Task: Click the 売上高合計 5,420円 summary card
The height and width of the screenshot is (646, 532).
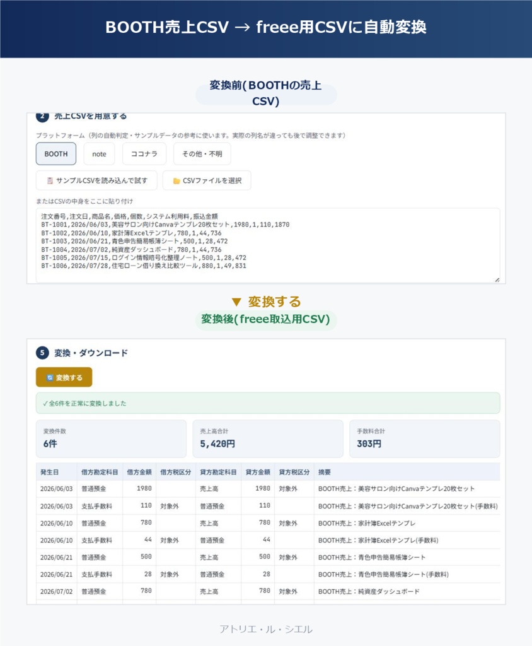Action: point(268,439)
